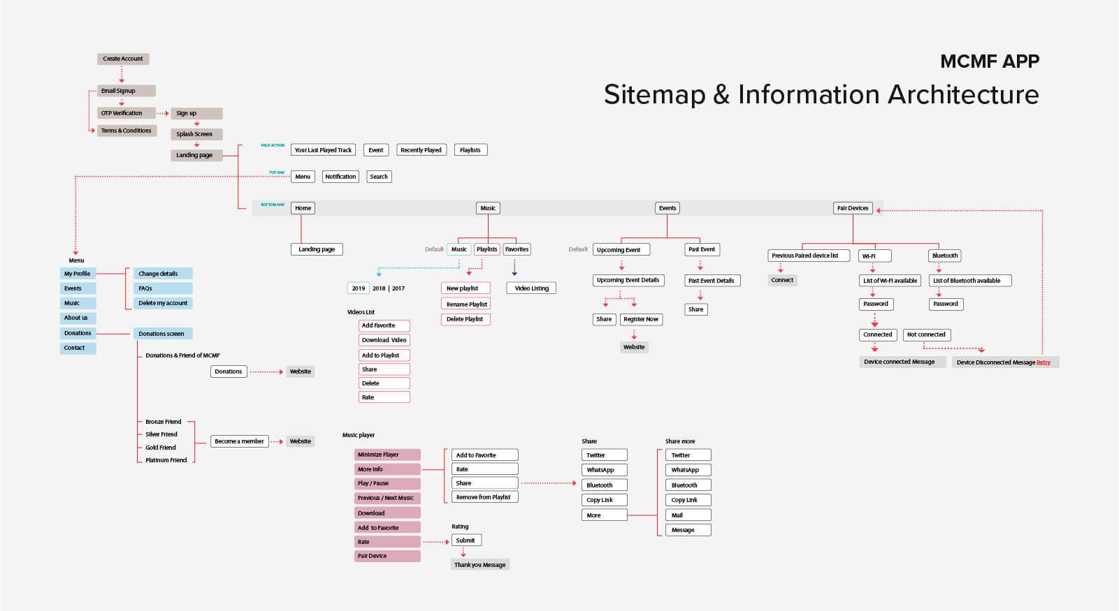Click the Thank you Message box
Image resolution: width=1119 pixels, height=611 pixels.
480,565
